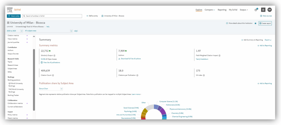The width and height of the screenshot is (281, 125).
Task: Open the My SciVal tab
Action: (233, 10)
